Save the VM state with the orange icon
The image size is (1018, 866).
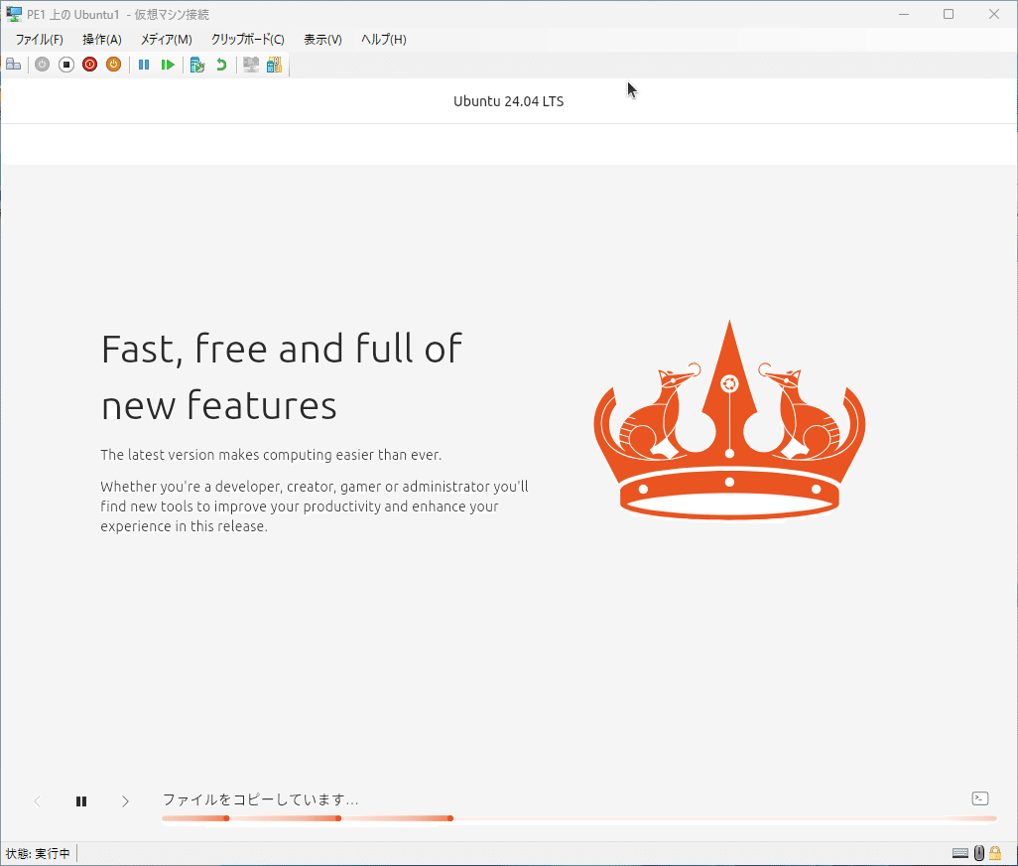tap(114, 65)
